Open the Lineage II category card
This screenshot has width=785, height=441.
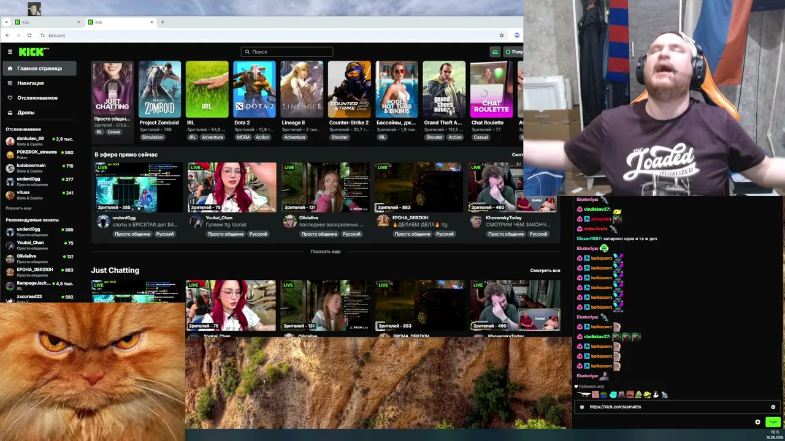(x=302, y=89)
